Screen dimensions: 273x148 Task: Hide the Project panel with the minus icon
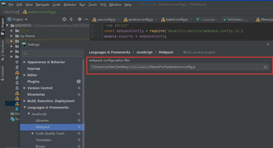[x=86, y=19]
